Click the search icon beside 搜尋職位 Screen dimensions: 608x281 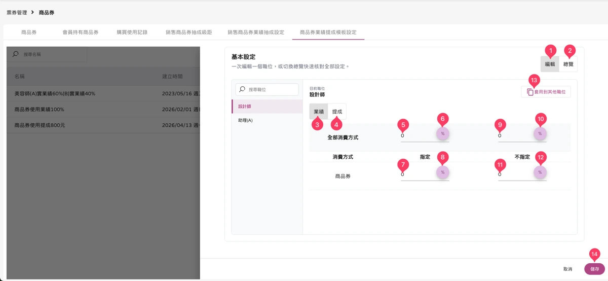click(242, 89)
